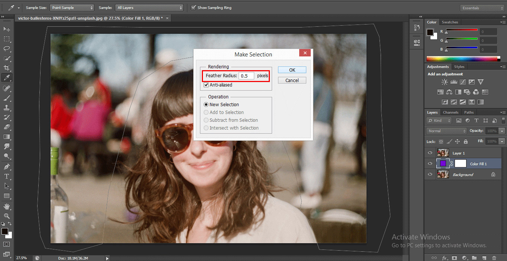Open the Swatches tab

[x=450, y=22]
